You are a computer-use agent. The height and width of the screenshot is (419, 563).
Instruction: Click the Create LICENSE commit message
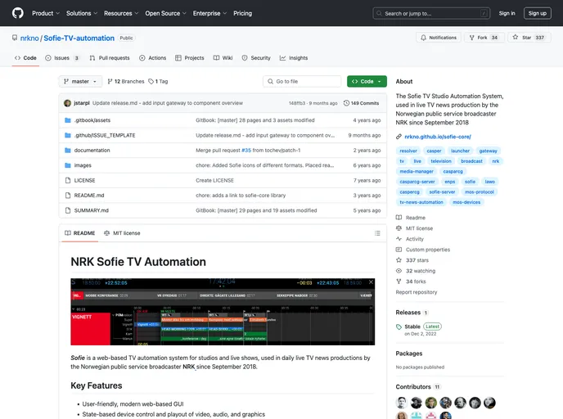[214, 181]
